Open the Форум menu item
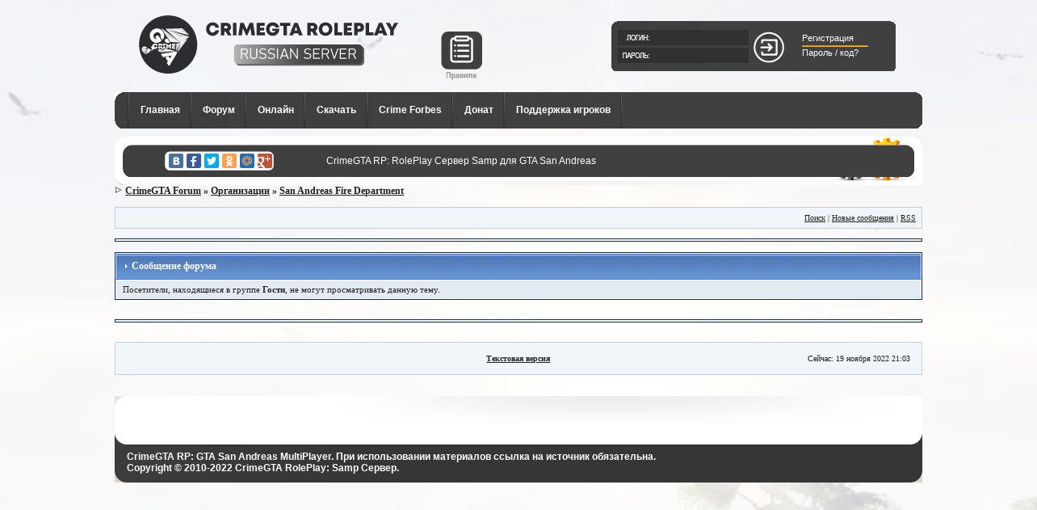The width and height of the screenshot is (1037, 510). click(219, 110)
